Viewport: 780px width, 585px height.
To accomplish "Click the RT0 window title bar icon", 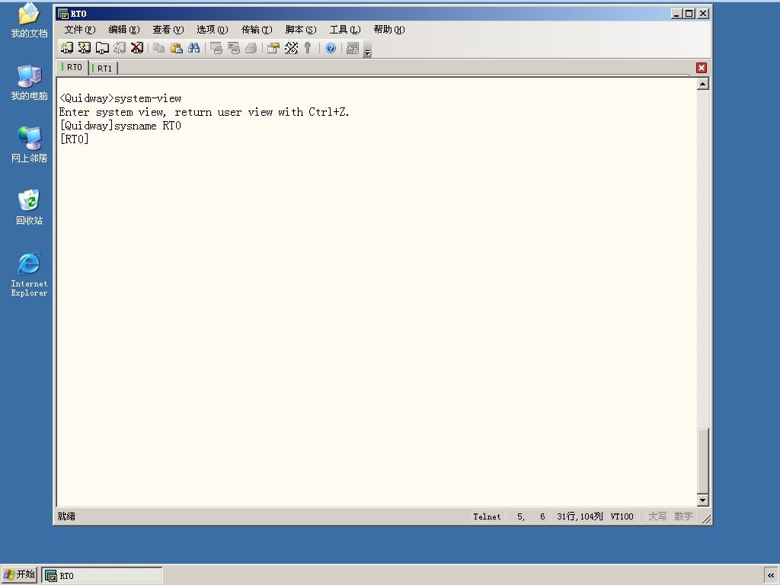I will pyautogui.click(x=62, y=14).
